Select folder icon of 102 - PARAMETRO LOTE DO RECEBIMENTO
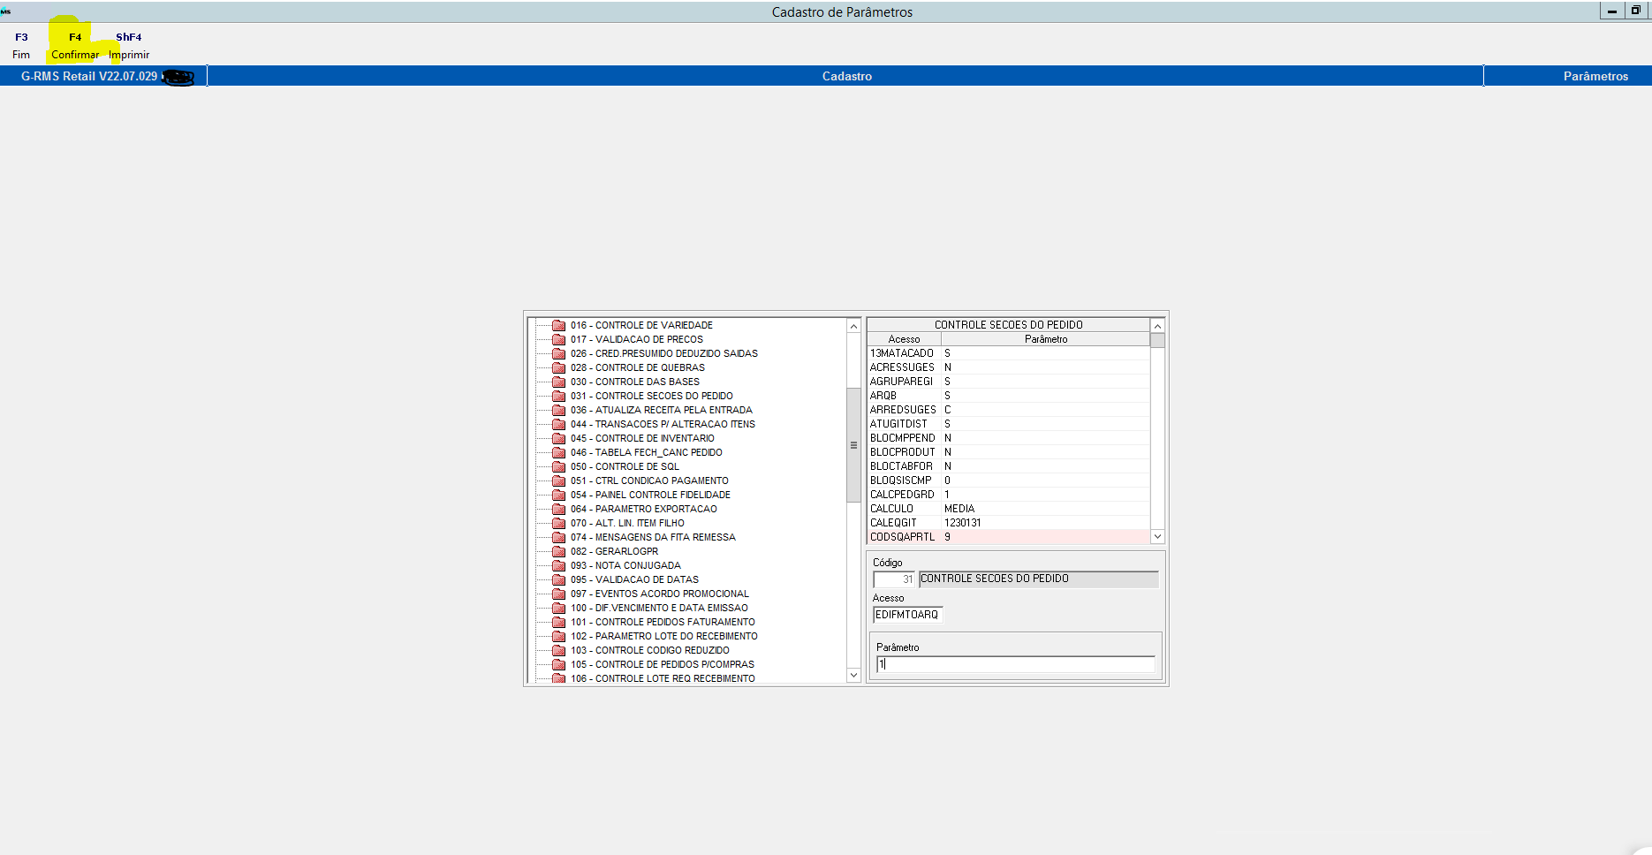This screenshot has width=1652, height=855. point(558,636)
